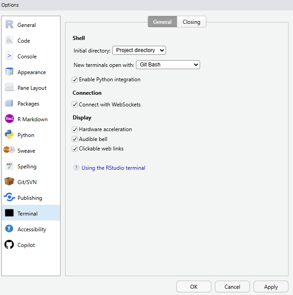Click the Python logo icon
This screenshot has width=293, height=295.
point(9,134)
